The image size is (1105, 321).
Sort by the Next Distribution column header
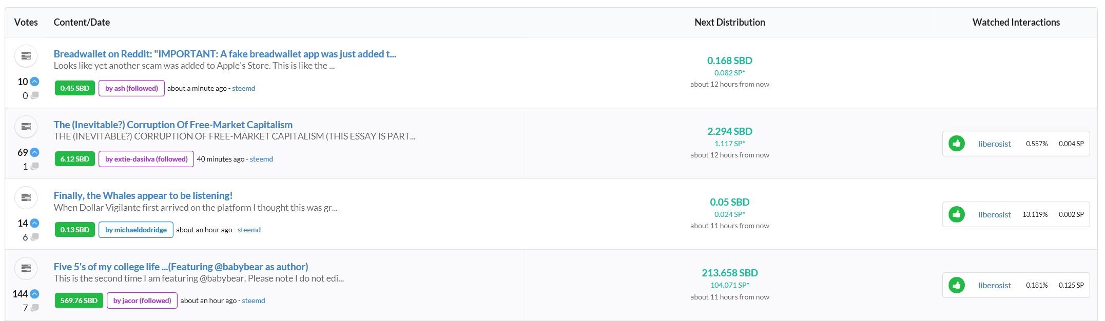tap(729, 22)
